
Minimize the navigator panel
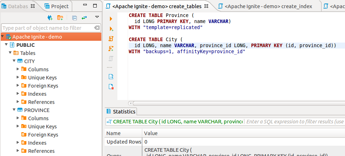(86, 5)
